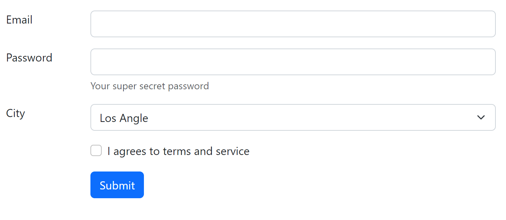Click the Password field label
This screenshot has width=506, height=220.
point(29,58)
